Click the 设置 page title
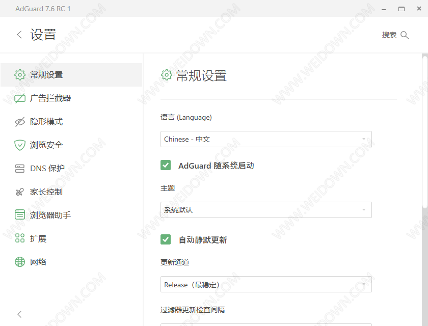428x326 pixels. coord(43,35)
